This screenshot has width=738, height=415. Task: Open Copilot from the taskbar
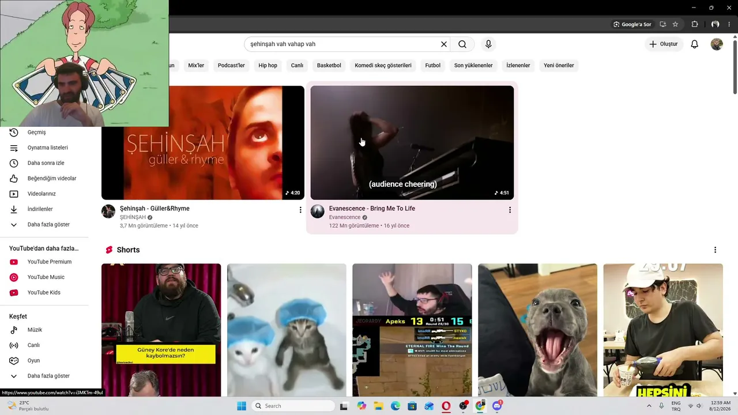click(x=362, y=406)
